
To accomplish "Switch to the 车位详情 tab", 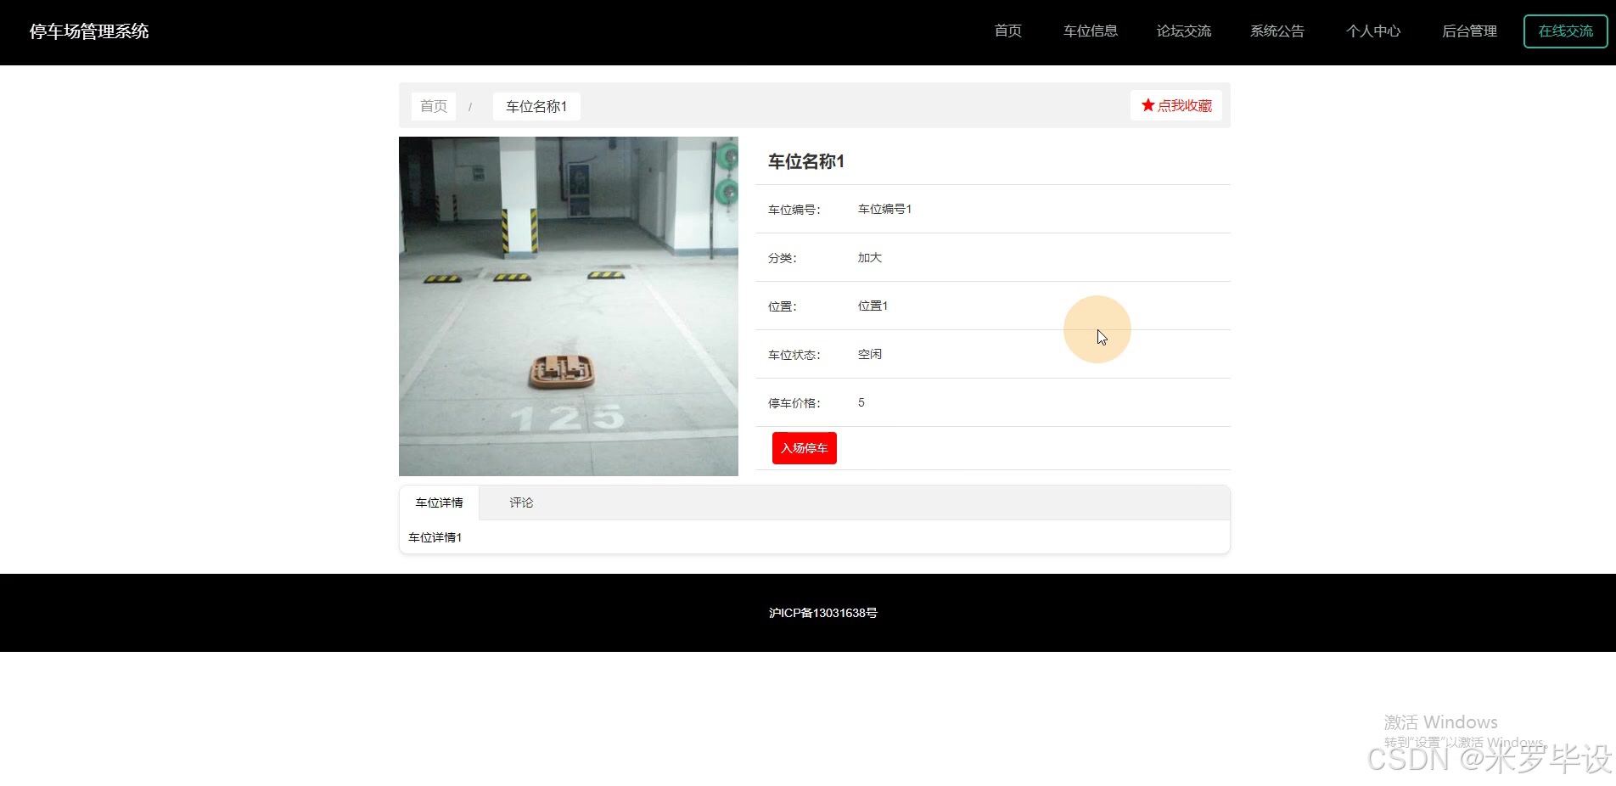I will coord(439,502).
